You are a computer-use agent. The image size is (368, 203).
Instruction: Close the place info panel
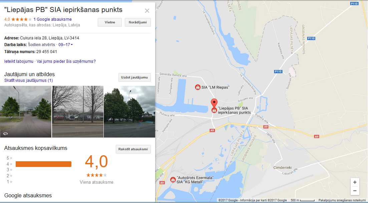coord(147,11)
